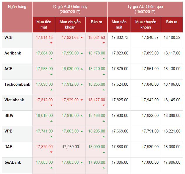This screenshot has height=174, width=185.
Task: Click the green up arrow next to BIDV 17,910.00
Action: pos(82,116)
